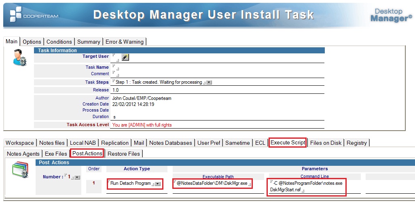Switch to the Main tab
The width and height of the screenshot is (415, 203).
pyautogui.click(x=12, y=42)
